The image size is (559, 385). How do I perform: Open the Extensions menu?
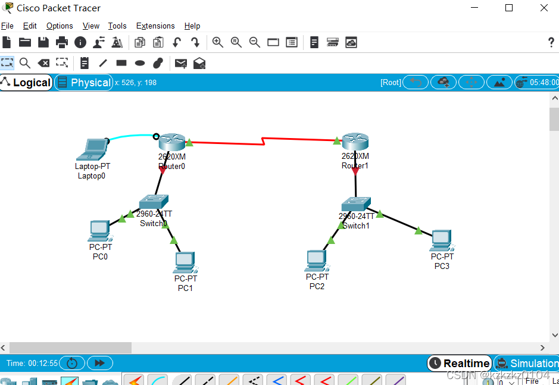tap(155, 26)
